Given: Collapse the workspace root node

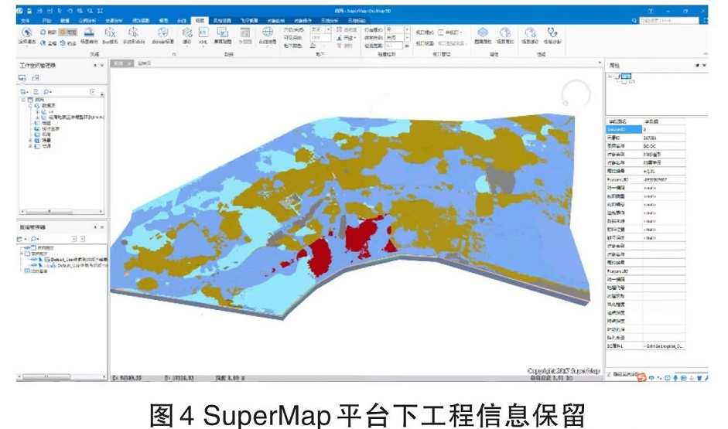Looking at the screenshot, I should 22,100.
